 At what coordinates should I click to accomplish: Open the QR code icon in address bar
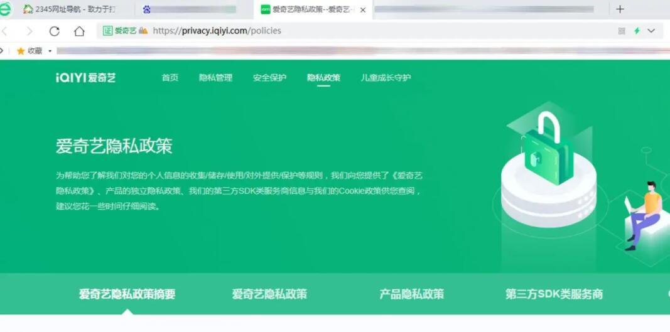pyautogui.click(x=622, y=31)
